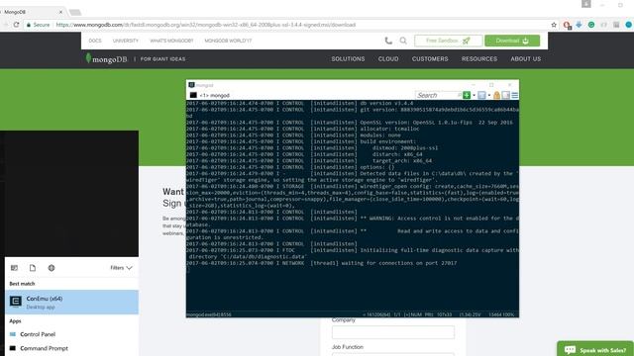The image size is (634, 356).
Task: Click the green circular extension icon
Action: coord(591,25)
